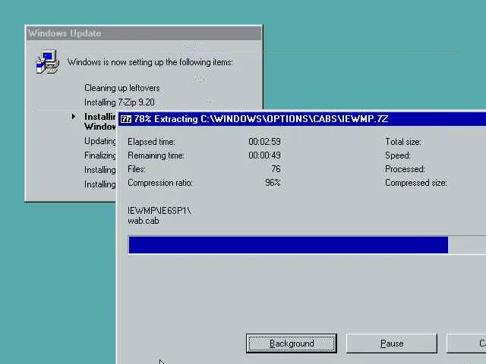Click the 'Updating' item in Windows Update list
Viewport: 486px width, 364px height.
point(99,141)
